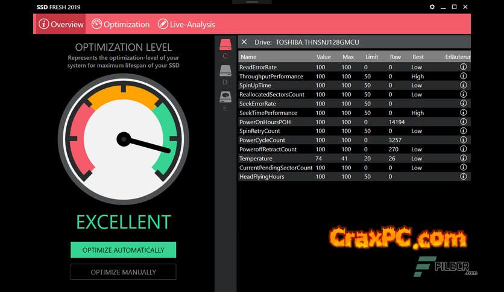This screenshot has height=292, width=504.
Task: Click the Name column header
Action: pyautogui.click(x=248, y=57)
